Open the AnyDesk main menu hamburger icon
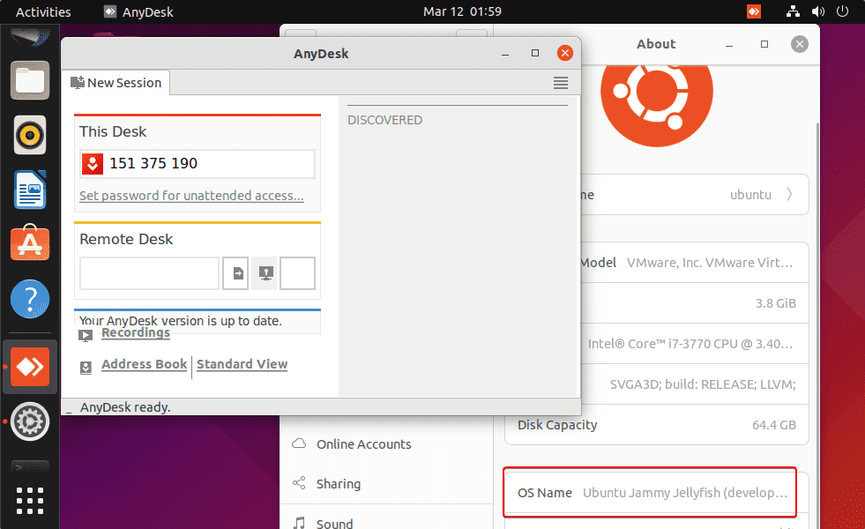Viewport: 865px width, 529px height. pyautogui.click(x=561, y=82)
